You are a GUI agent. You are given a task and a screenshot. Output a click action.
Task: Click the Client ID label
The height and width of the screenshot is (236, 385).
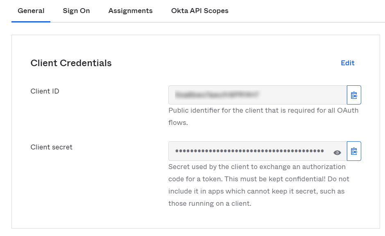[45, 91]
